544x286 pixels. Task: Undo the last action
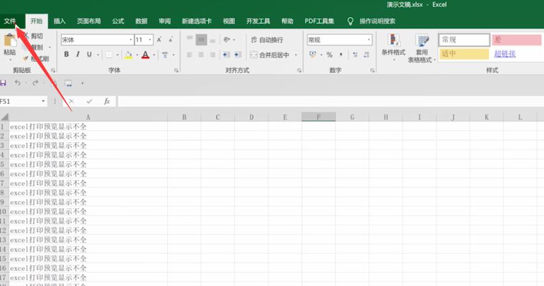(17, 83)
